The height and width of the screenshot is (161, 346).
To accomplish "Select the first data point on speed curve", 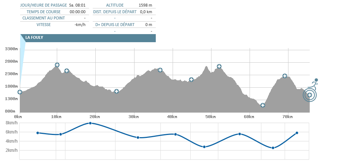I will pyautogui.click(x=38, y=133).
